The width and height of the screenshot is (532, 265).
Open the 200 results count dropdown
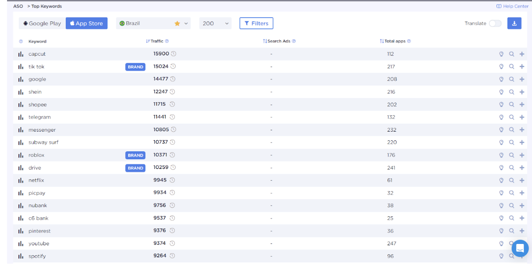[215, 23]
